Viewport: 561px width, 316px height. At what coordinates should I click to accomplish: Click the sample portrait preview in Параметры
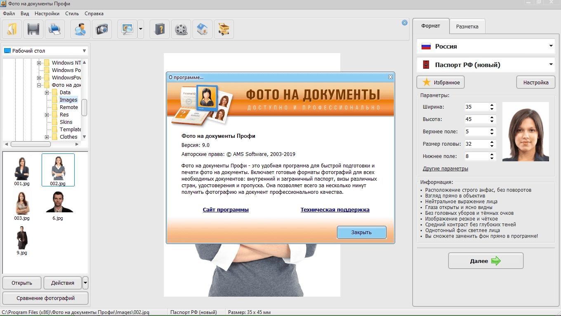[526, 132]
